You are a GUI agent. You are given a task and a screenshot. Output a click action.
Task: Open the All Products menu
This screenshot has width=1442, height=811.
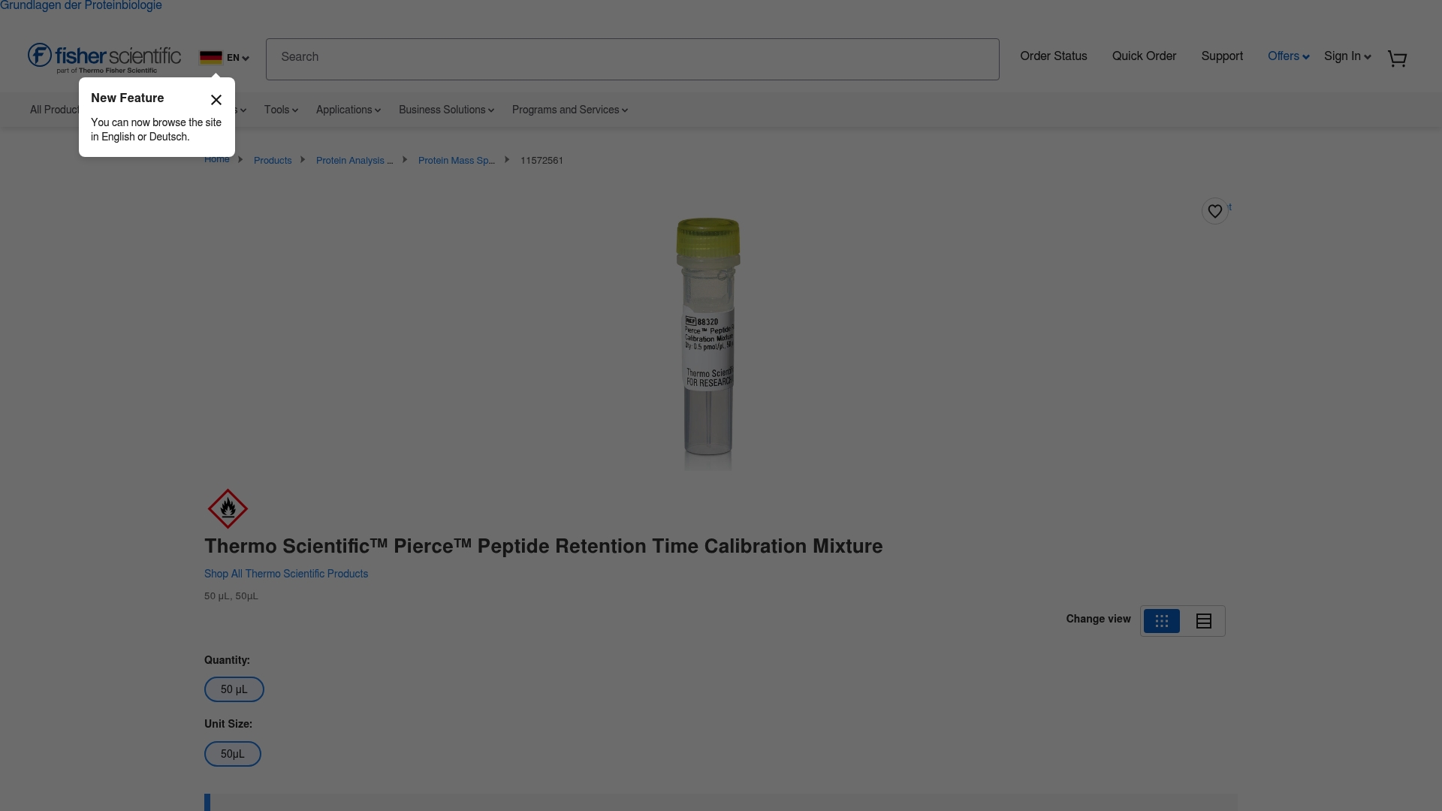click(55, 110)
